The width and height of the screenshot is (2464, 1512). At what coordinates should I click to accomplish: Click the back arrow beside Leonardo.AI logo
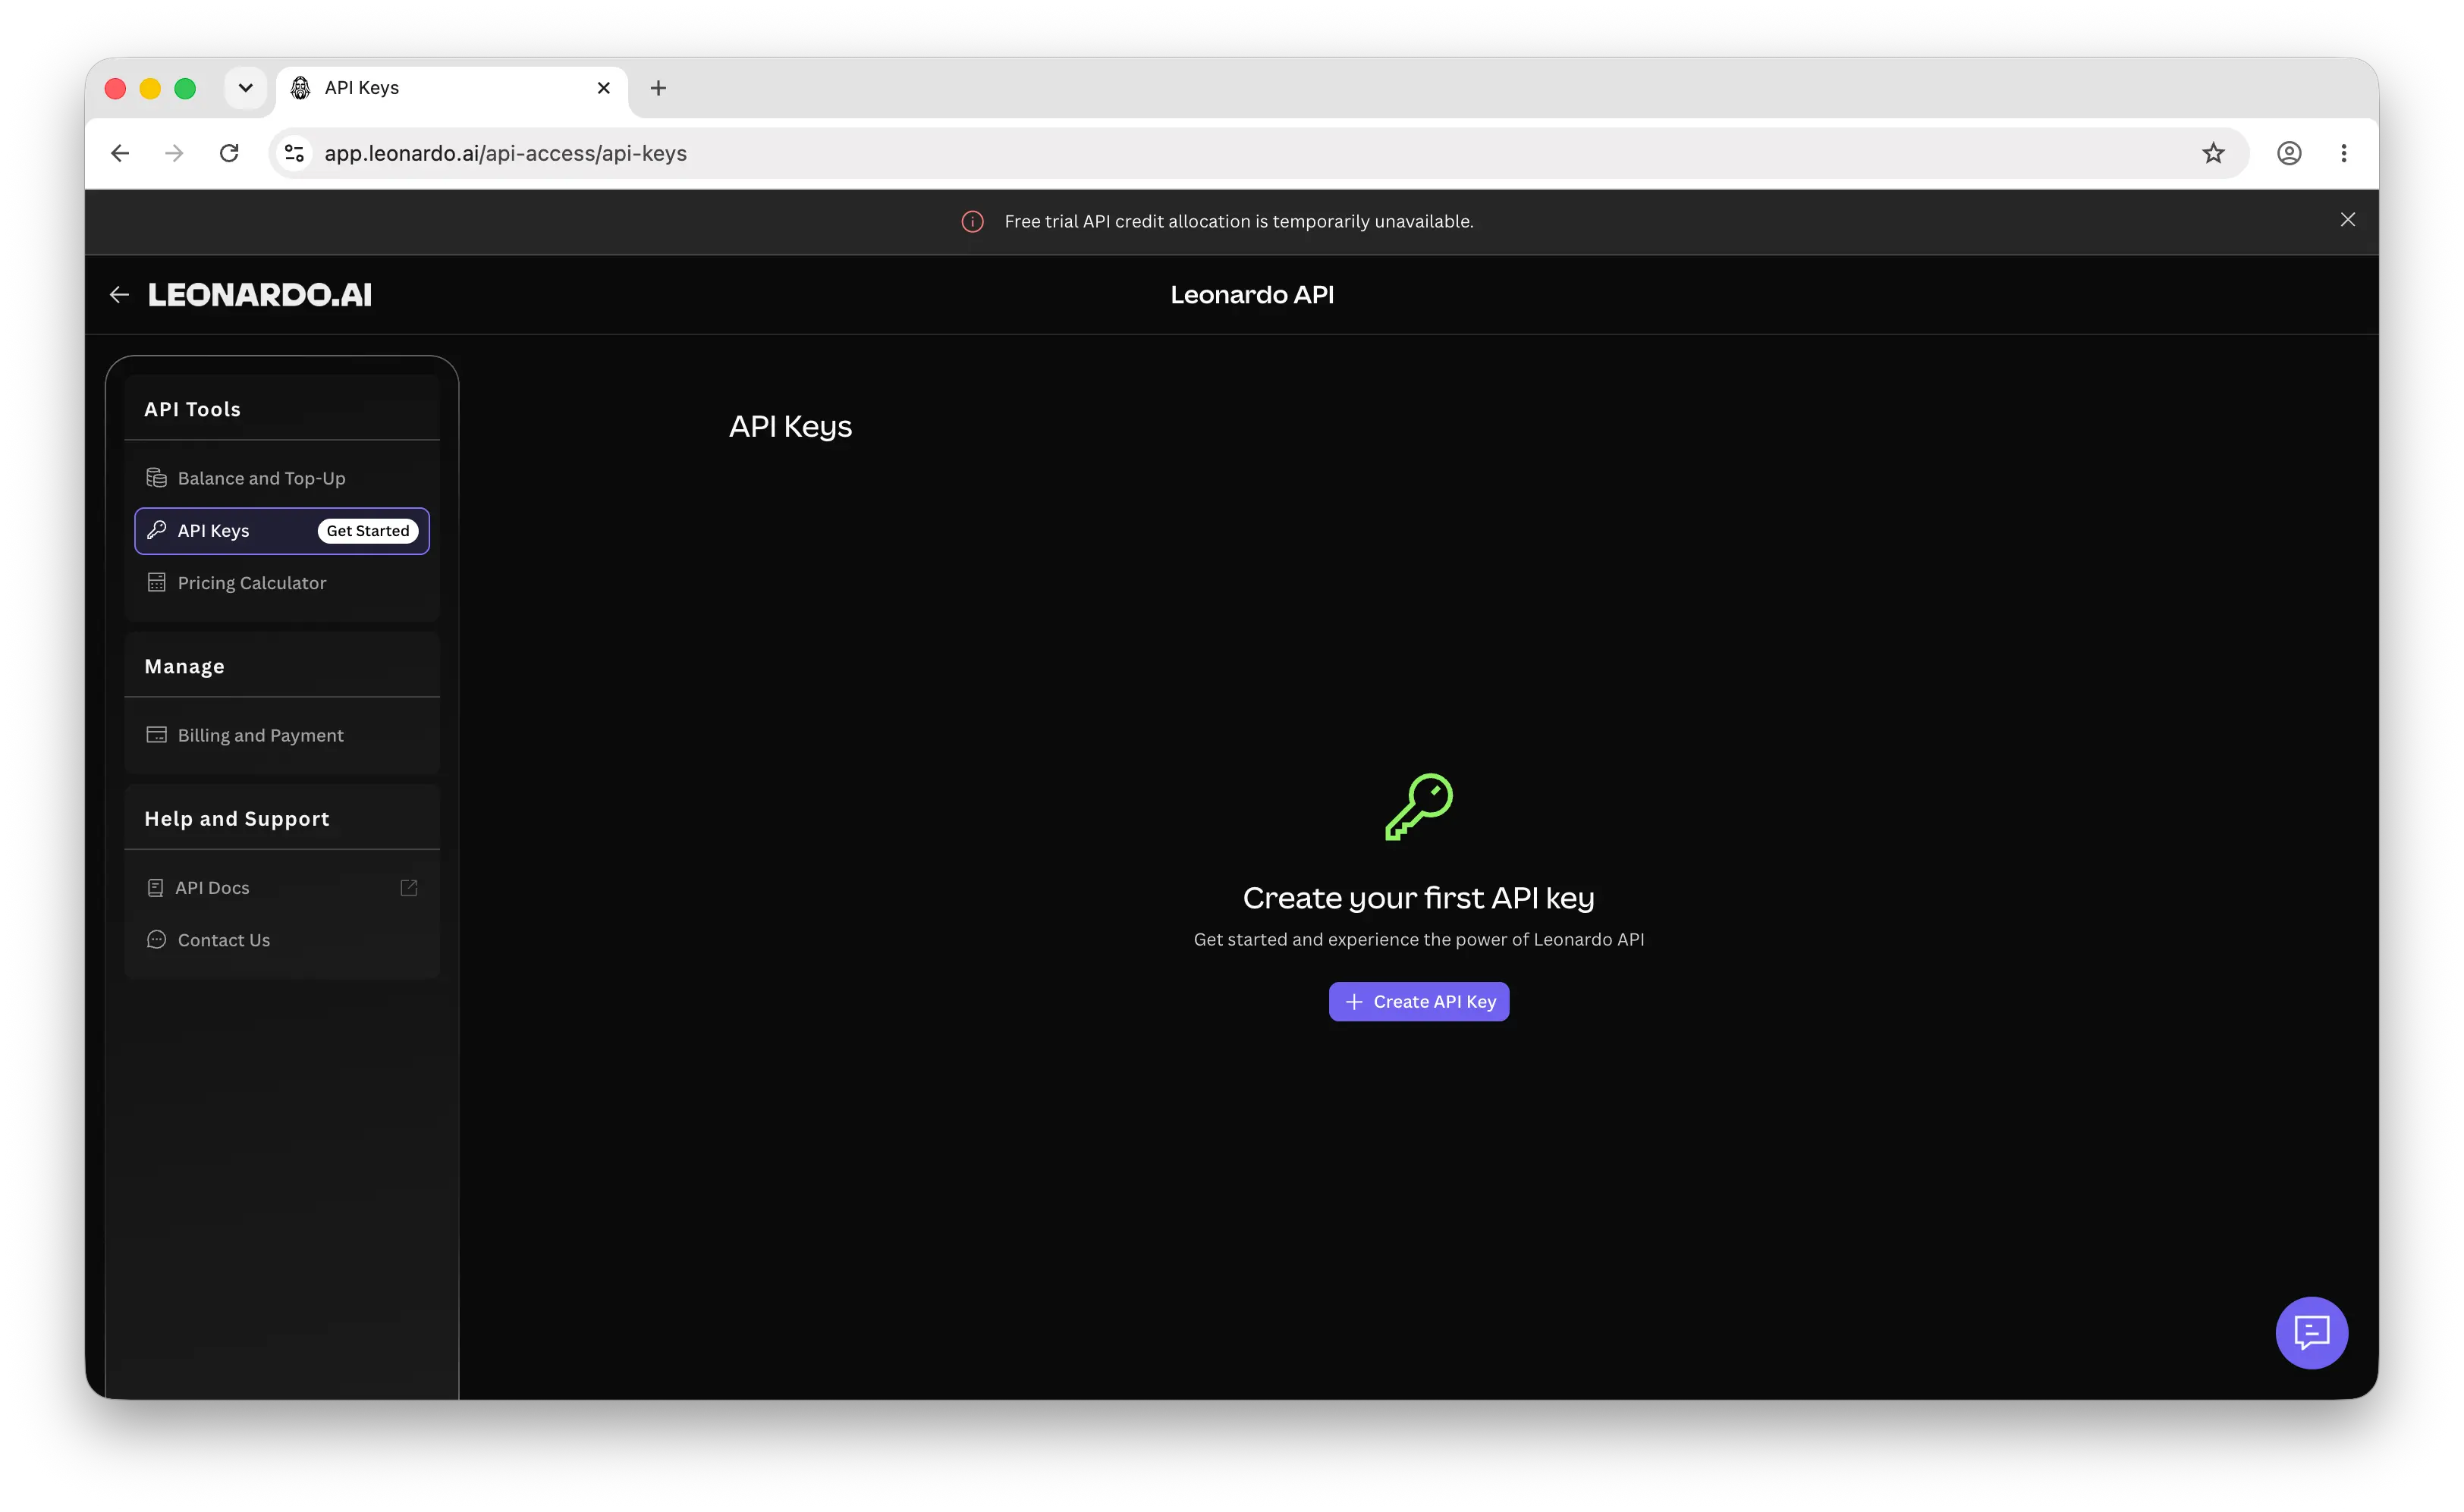point(119,294)
